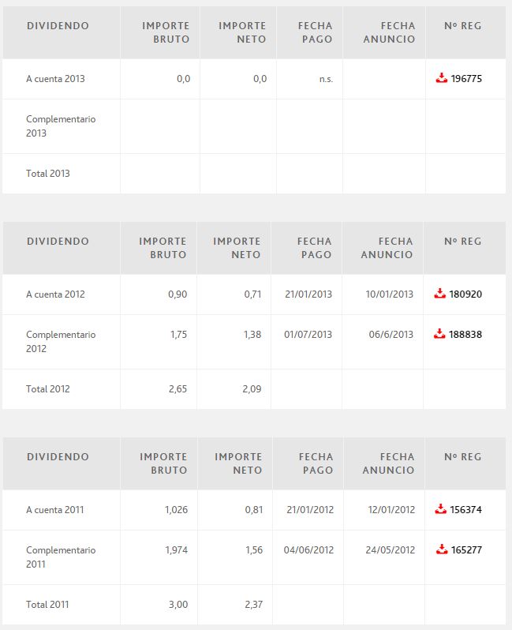Click 'Fecha Anuncio' header in 2012 table
Viewport: 512px width, 630px height.
(x=387, y=248)
